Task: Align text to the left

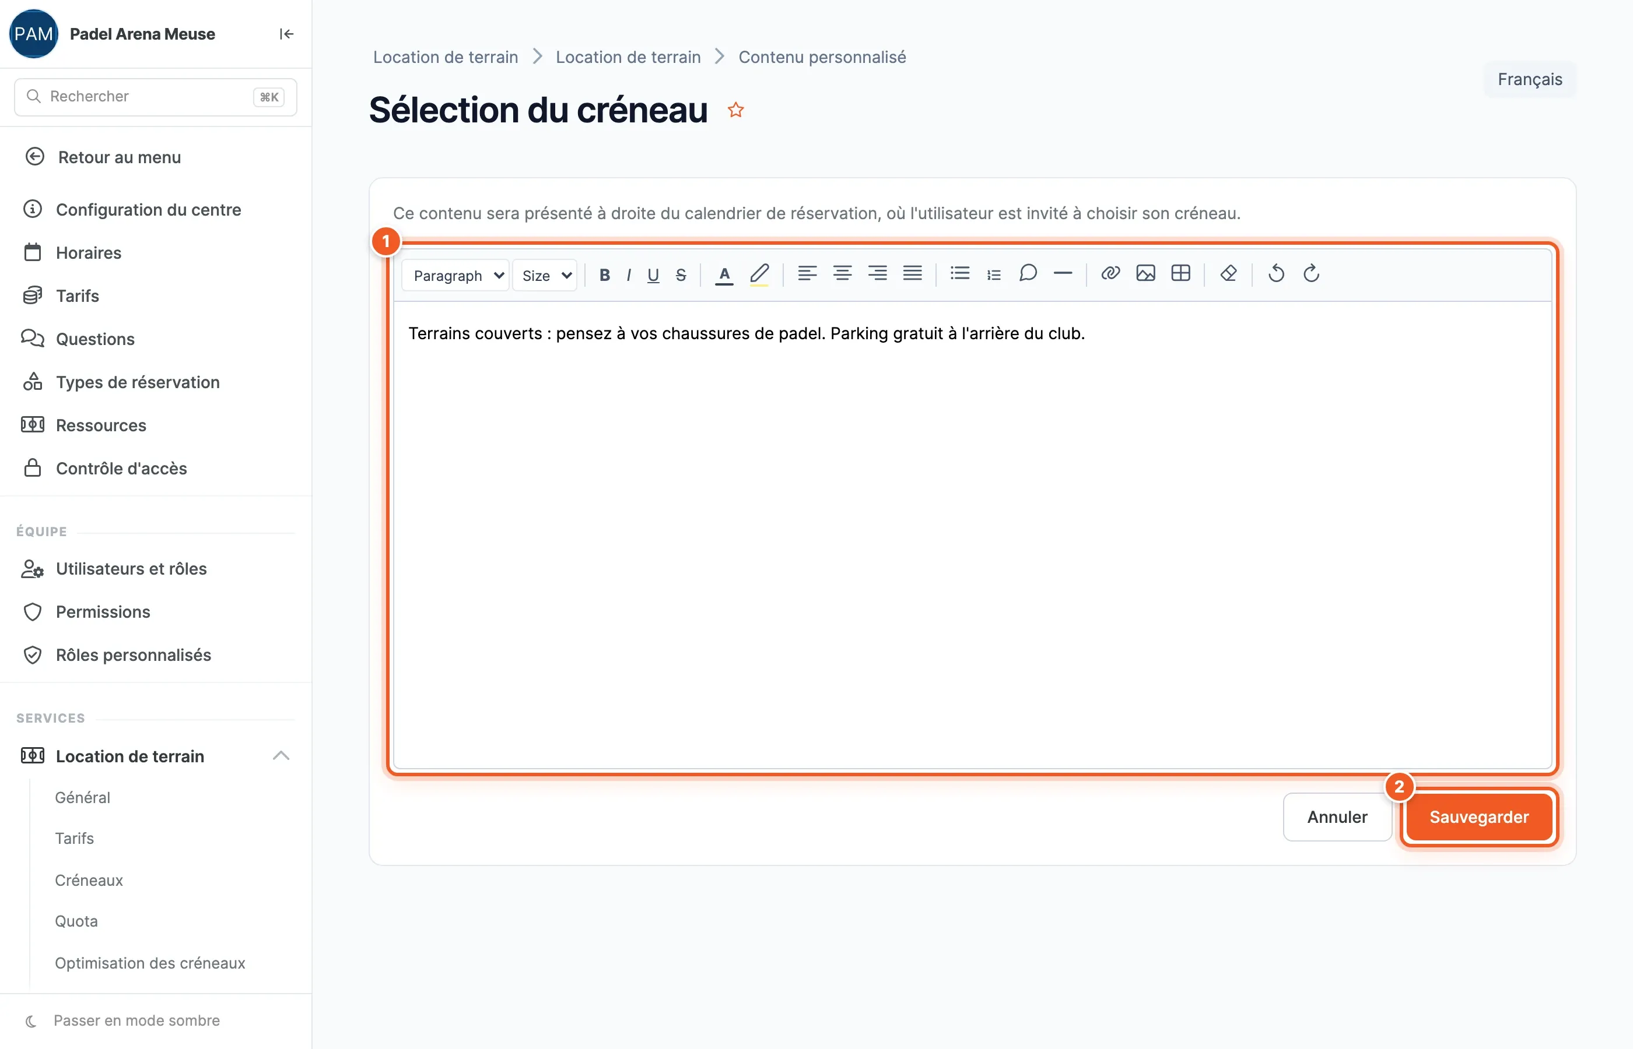Action: point(808,274)
